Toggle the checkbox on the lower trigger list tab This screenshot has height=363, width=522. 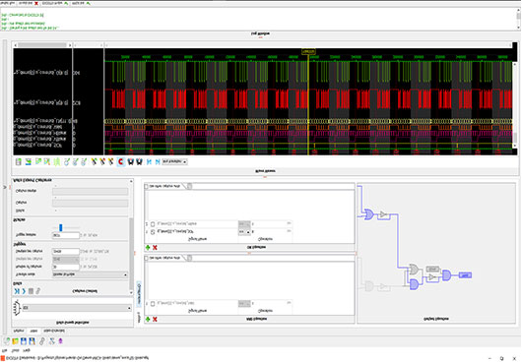146,259
